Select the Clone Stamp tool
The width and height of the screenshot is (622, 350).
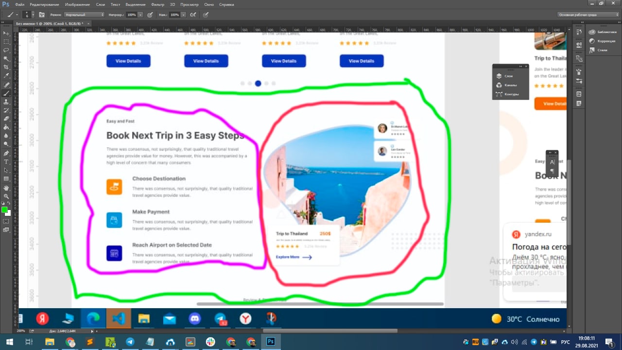pos(6,102)
